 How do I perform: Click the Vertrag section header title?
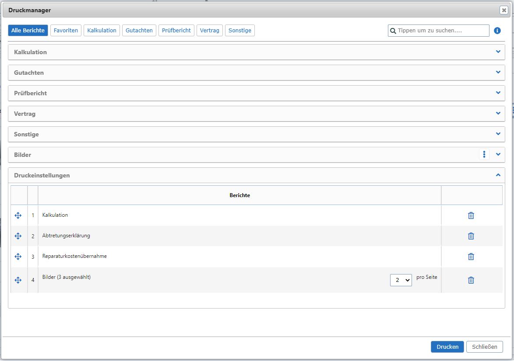click(25, 114)
